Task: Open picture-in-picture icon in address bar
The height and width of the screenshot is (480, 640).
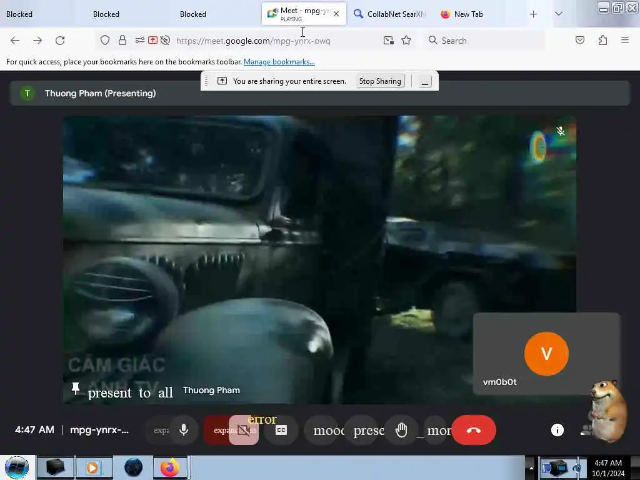Action: (389, 40)
